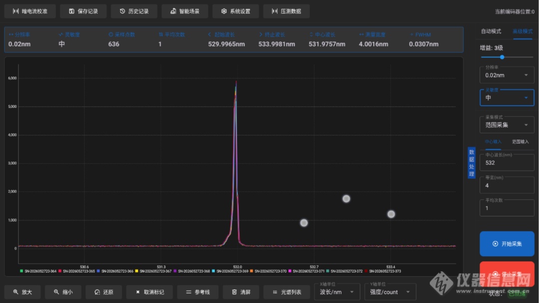
Task: Clear the chart using 清屏
Action: click(x=241, y=292)
